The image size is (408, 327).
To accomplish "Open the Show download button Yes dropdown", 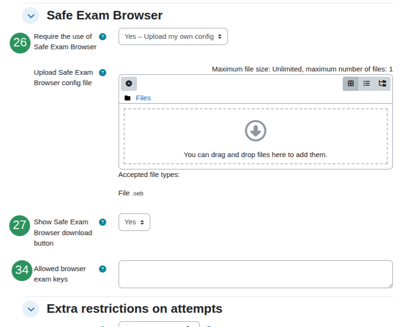I will 134,222.
